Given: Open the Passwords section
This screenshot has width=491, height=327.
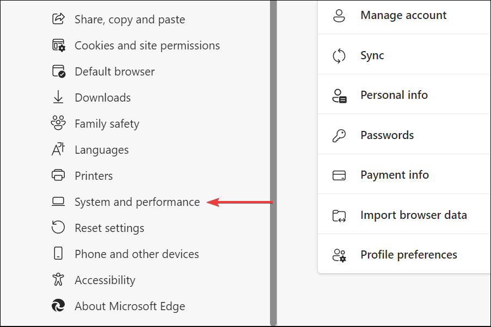Looking at the screenshot, I should coord(387,135).
